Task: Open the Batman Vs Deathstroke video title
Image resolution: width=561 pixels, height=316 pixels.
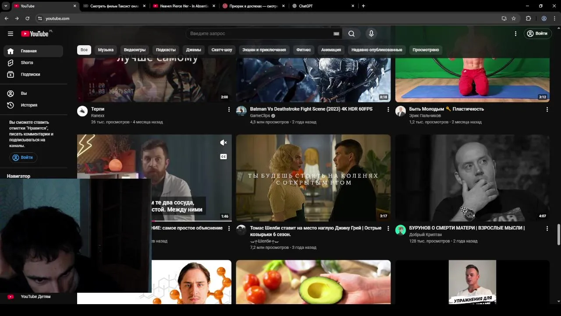Action: click(x=311, y=109)
